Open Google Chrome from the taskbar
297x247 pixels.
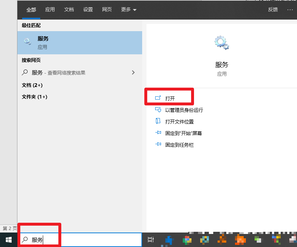coord(187,239)
